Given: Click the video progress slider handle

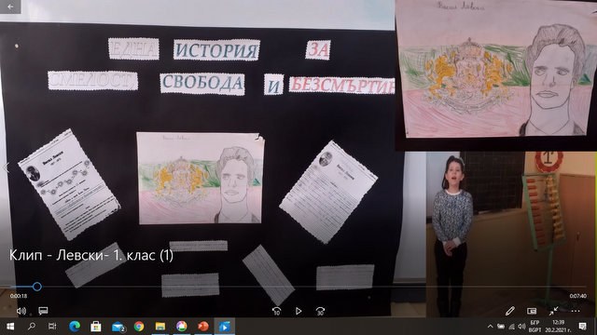Looking at the screenshot, I should point(37,287).
